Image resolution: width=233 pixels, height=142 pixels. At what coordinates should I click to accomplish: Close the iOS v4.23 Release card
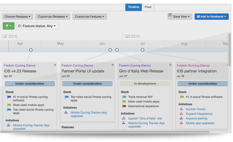coord(55,65)
